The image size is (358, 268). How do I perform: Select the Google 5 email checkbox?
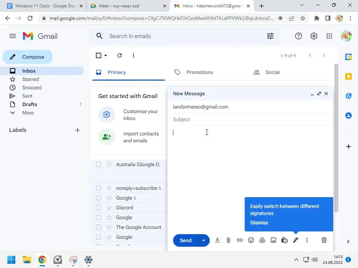tap(98, 198)
